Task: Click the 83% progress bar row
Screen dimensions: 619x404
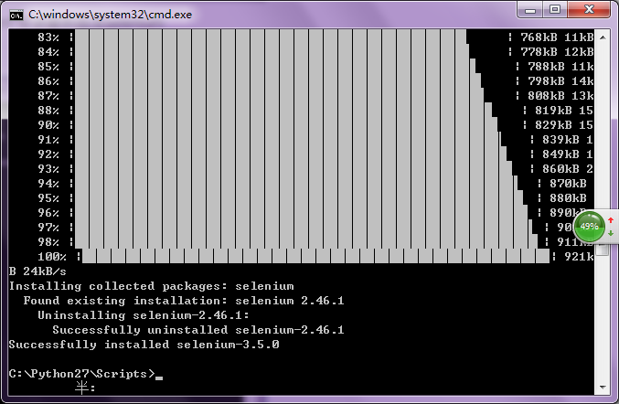Action: click(274, 37)
